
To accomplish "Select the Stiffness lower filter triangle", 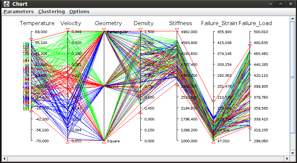I will pyautogui.click(x=177, y=84).
